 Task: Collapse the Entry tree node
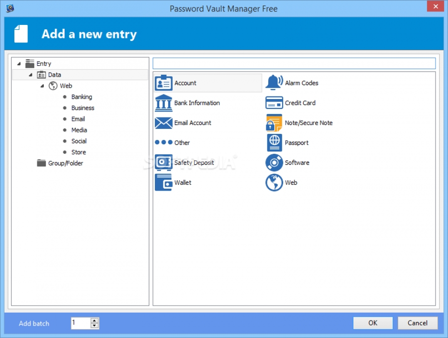click(19, 64)
